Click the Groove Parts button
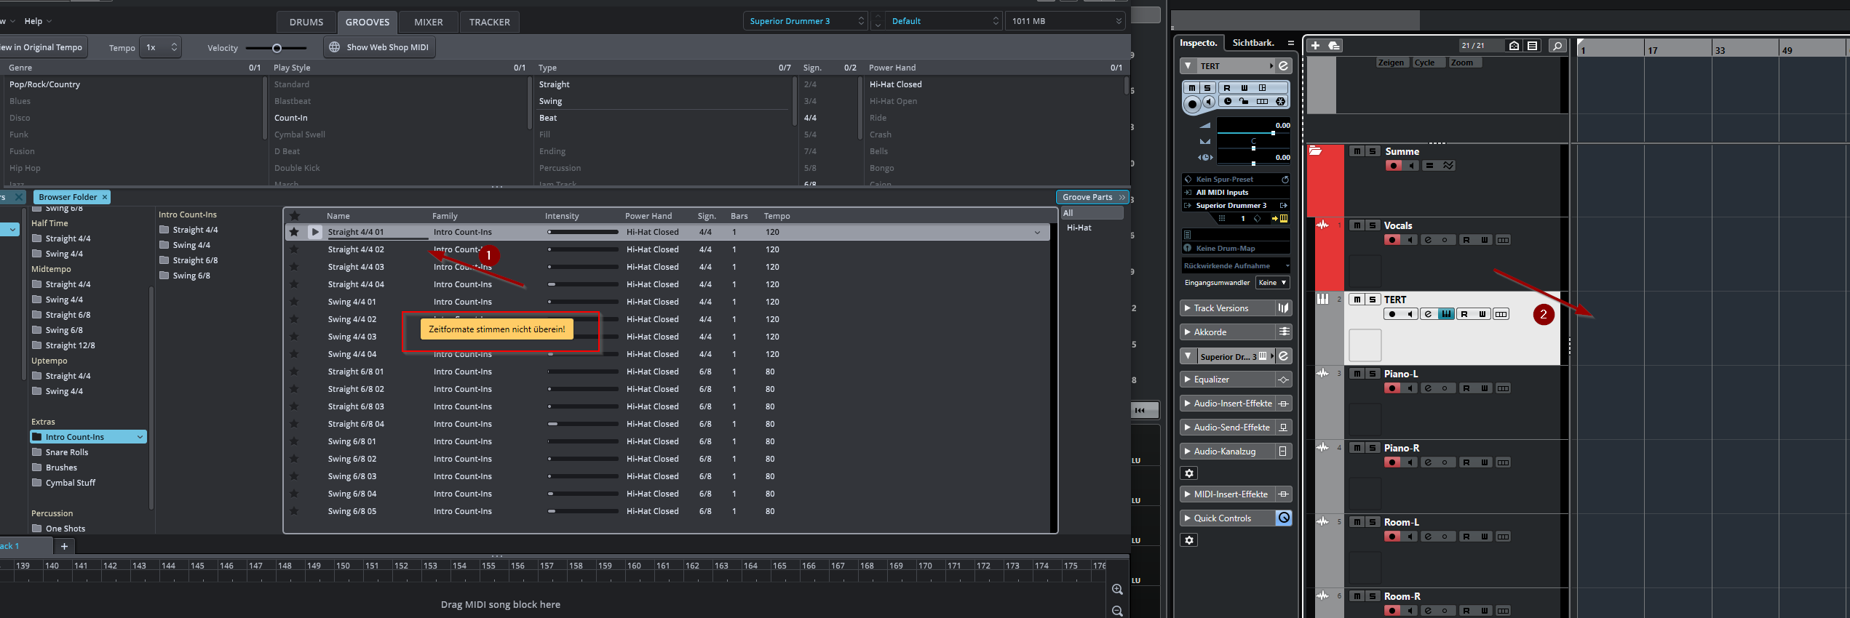The width and height of the screenshot is (1850, 618). [1092, 197]
